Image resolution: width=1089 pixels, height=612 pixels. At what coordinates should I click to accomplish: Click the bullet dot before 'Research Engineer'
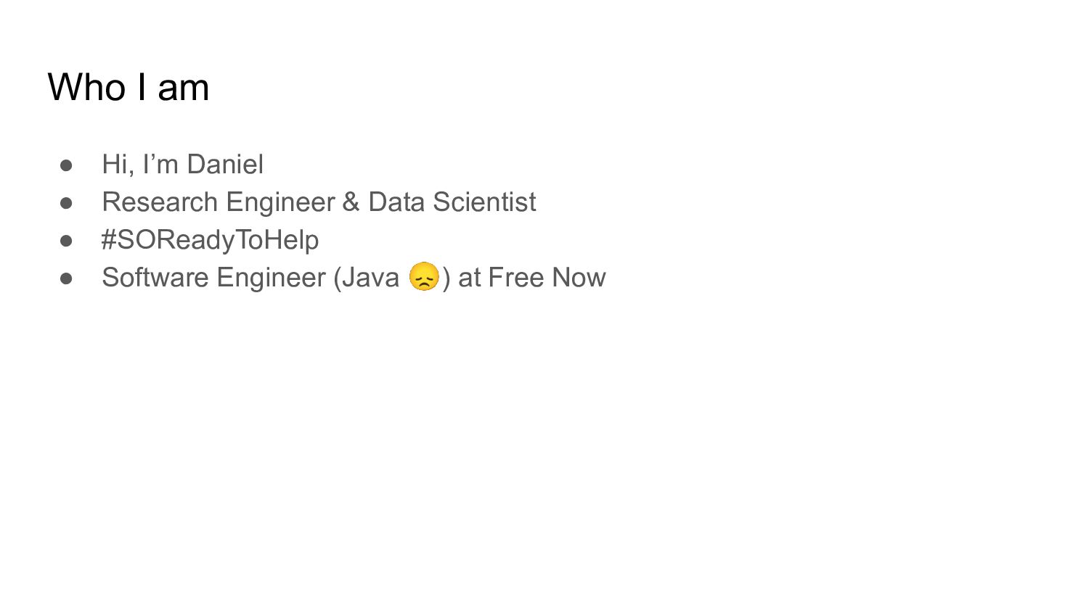[67, 203]
